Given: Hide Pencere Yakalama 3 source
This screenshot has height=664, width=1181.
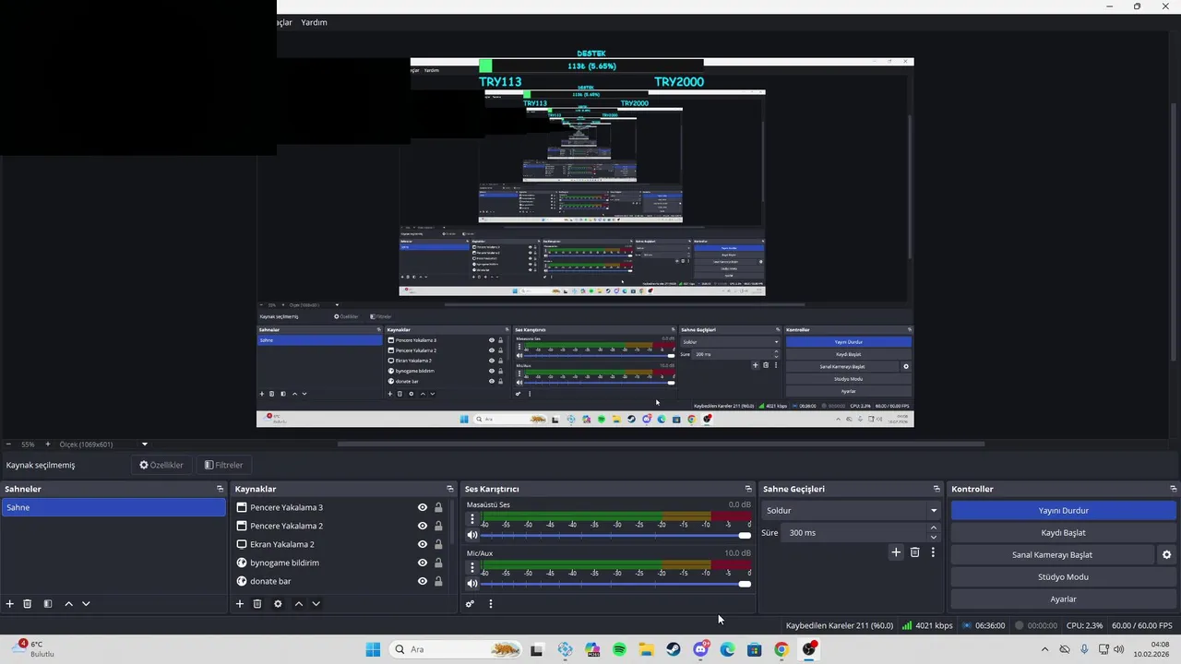Looking at the screenshot, I should click(x=423, y=507).
